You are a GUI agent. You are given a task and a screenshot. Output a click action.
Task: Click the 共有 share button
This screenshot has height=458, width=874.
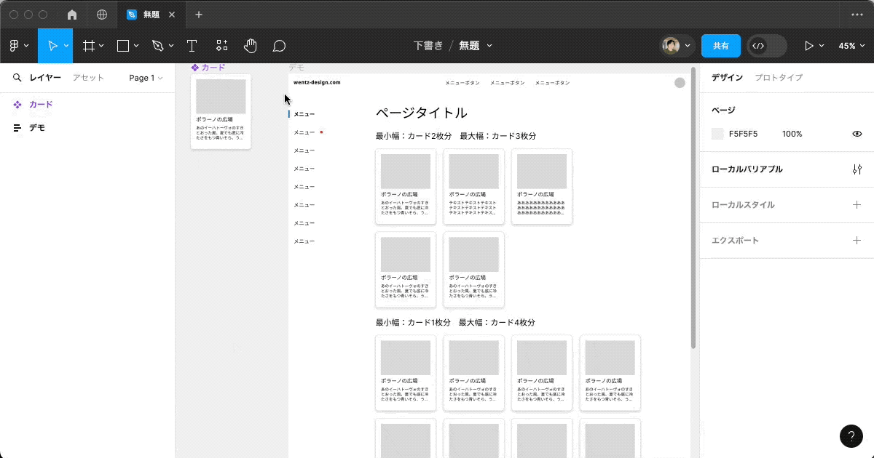point(720,45)
